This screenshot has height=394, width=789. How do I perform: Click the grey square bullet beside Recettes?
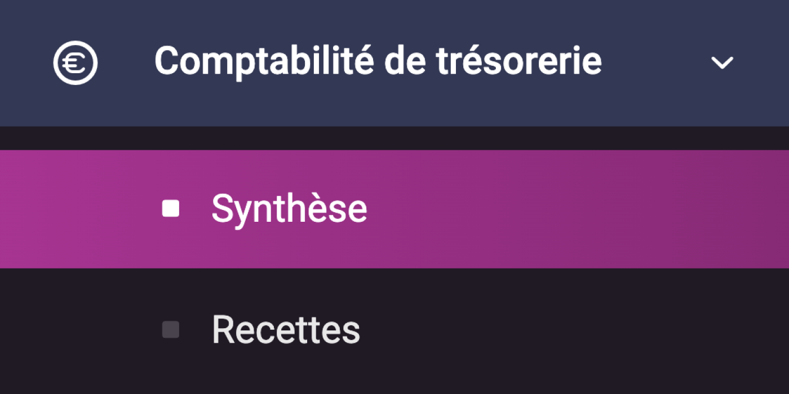click(171, 329)
